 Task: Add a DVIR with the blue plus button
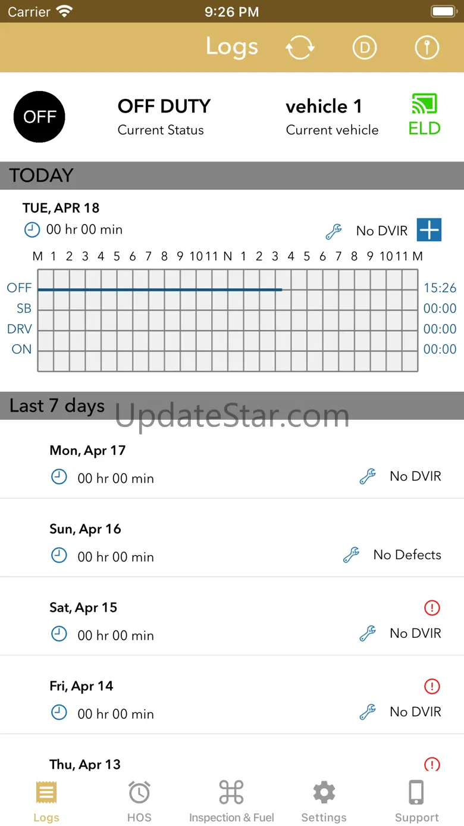point(429,230)
